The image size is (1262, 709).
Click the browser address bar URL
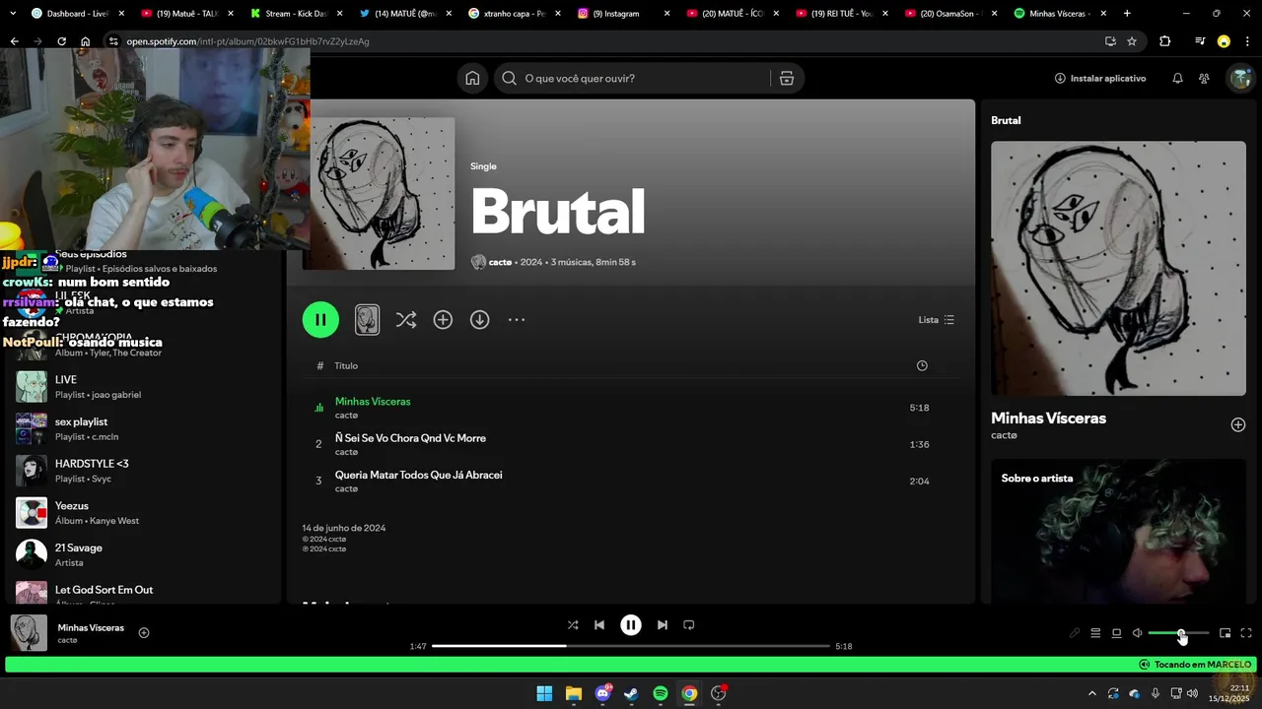coord(247,41)
